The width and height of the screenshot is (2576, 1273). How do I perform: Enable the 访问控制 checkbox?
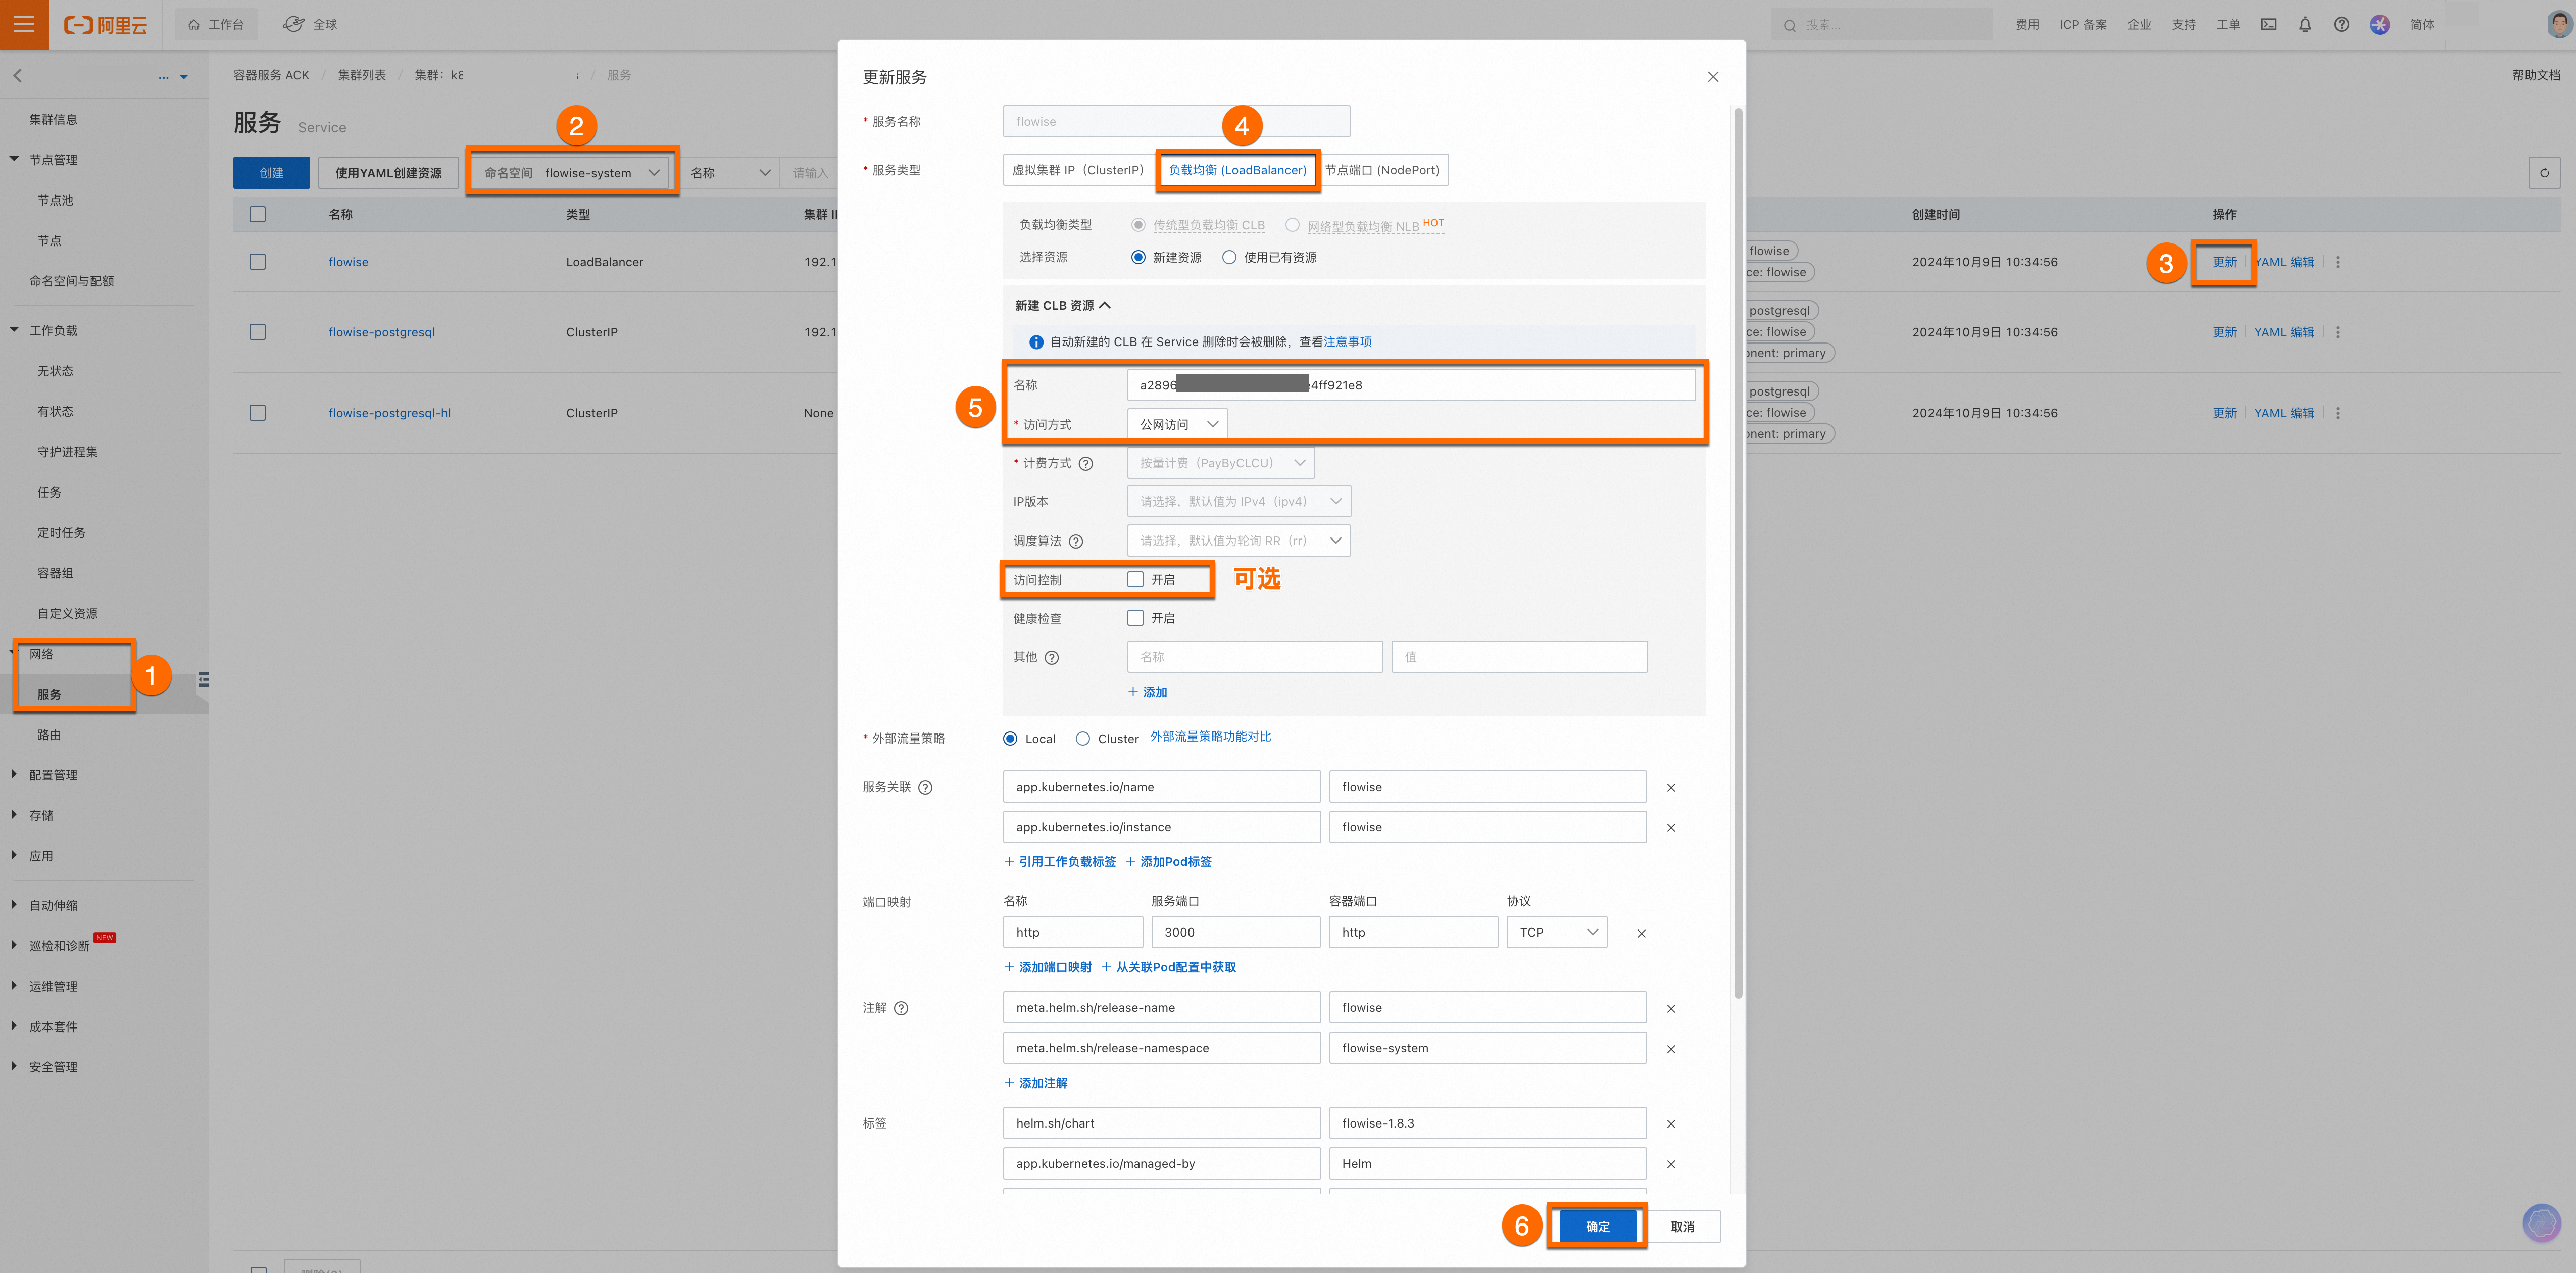point(1135,579)
